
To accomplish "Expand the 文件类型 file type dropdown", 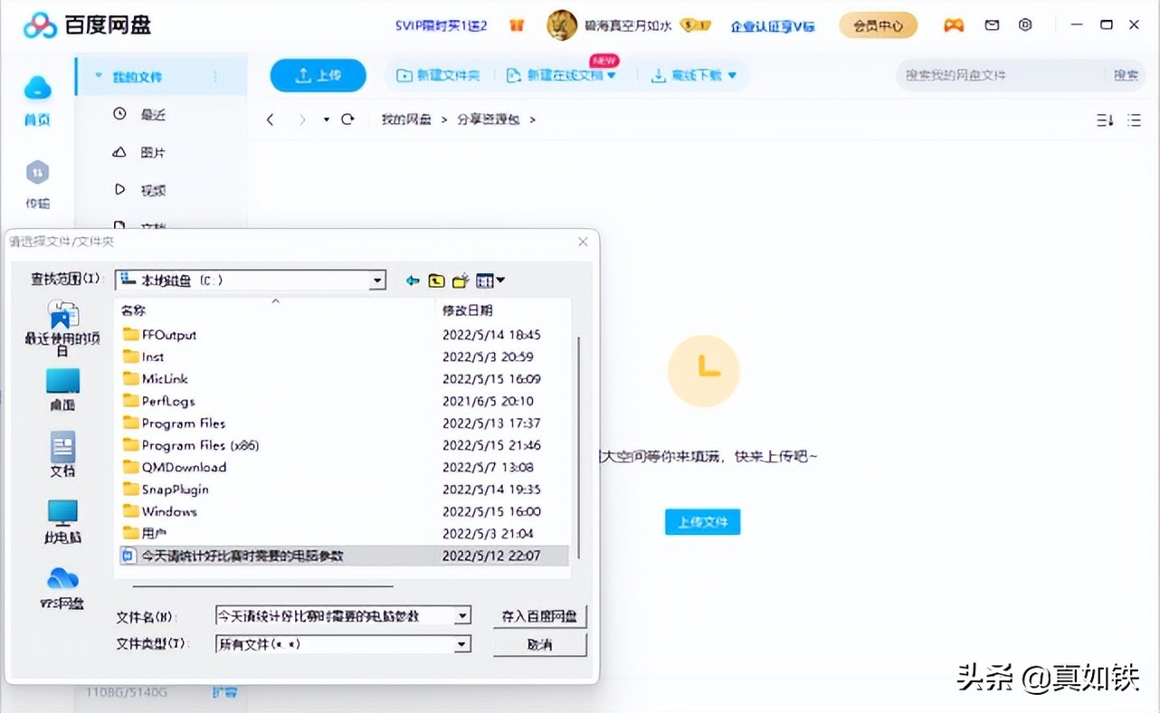I will (464, 643).
